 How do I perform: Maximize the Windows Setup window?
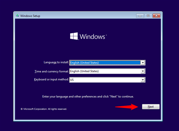pos(148,16)
